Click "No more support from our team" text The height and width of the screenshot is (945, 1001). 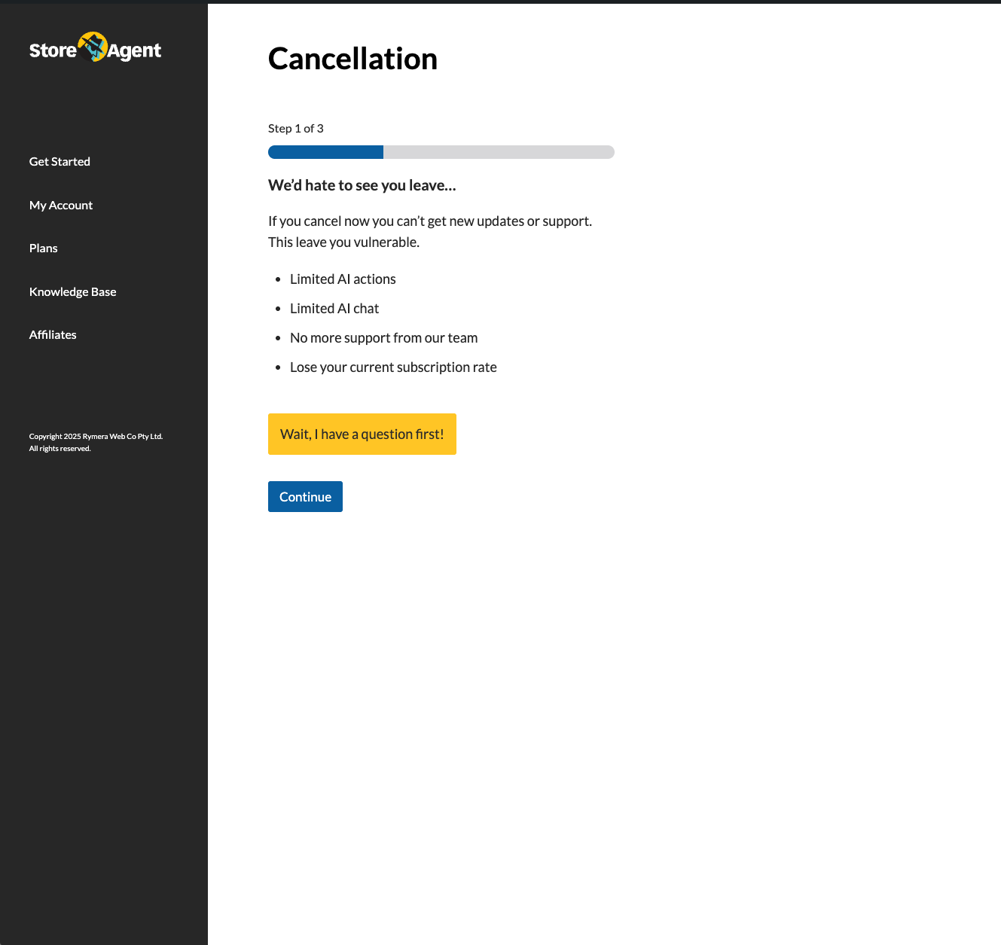(x=384, y=338)
